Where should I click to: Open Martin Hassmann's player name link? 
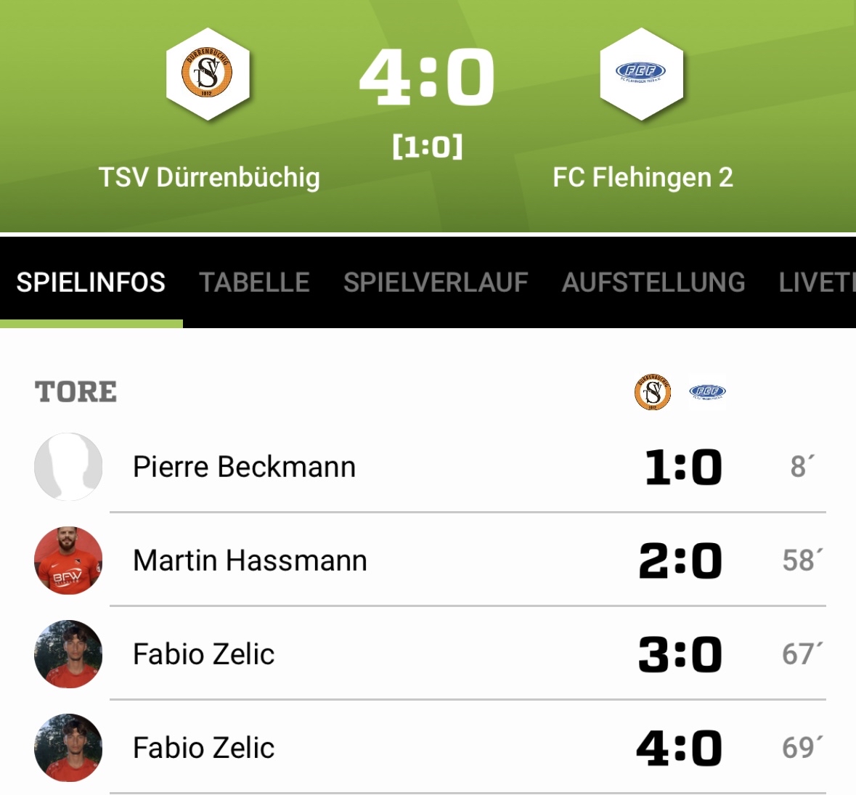point(250,560)
